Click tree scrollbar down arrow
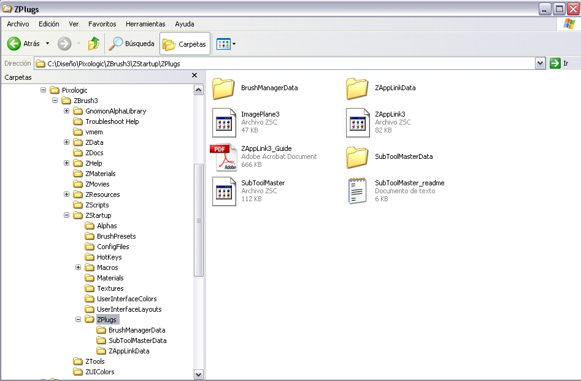The image size is (581, 381). click(199, 374)
